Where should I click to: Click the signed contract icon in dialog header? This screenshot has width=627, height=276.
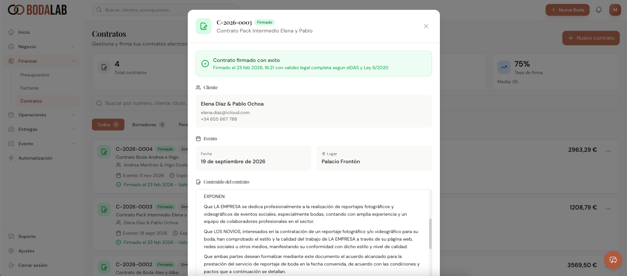(204, 26)
